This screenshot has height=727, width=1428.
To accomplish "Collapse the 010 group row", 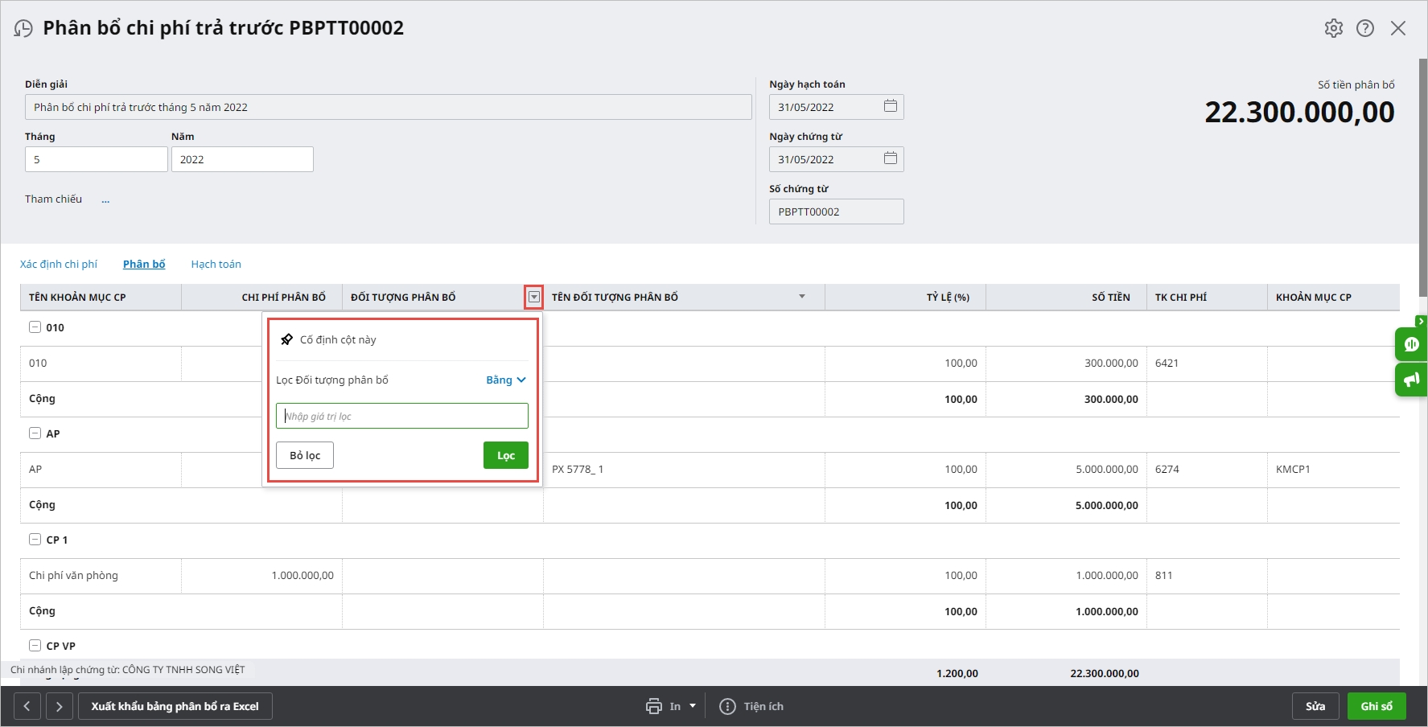I will pos(35,327).
